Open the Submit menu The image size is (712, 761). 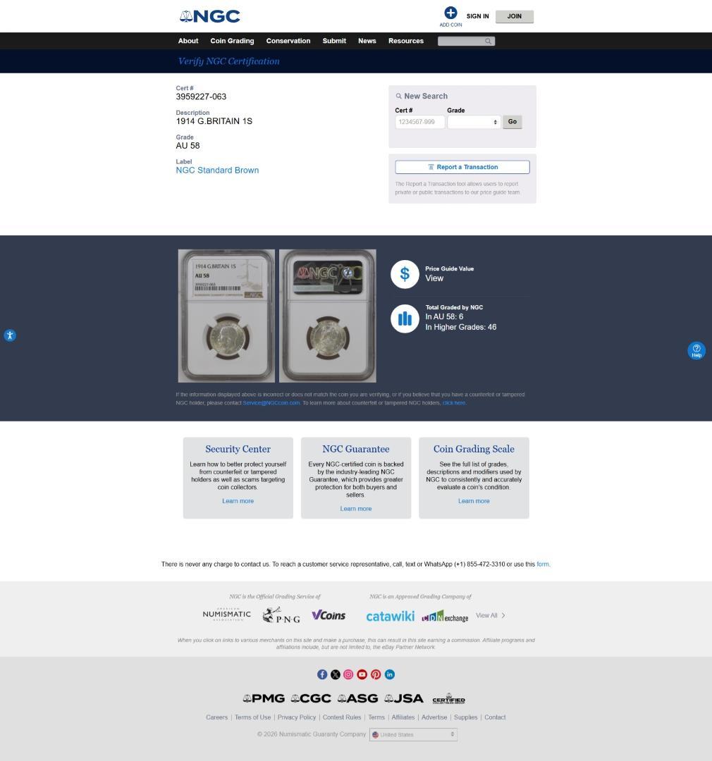click(334, 41)
